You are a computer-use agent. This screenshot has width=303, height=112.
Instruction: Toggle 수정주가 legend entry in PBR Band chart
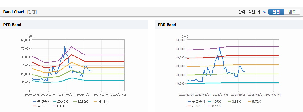tap(196, 102)
